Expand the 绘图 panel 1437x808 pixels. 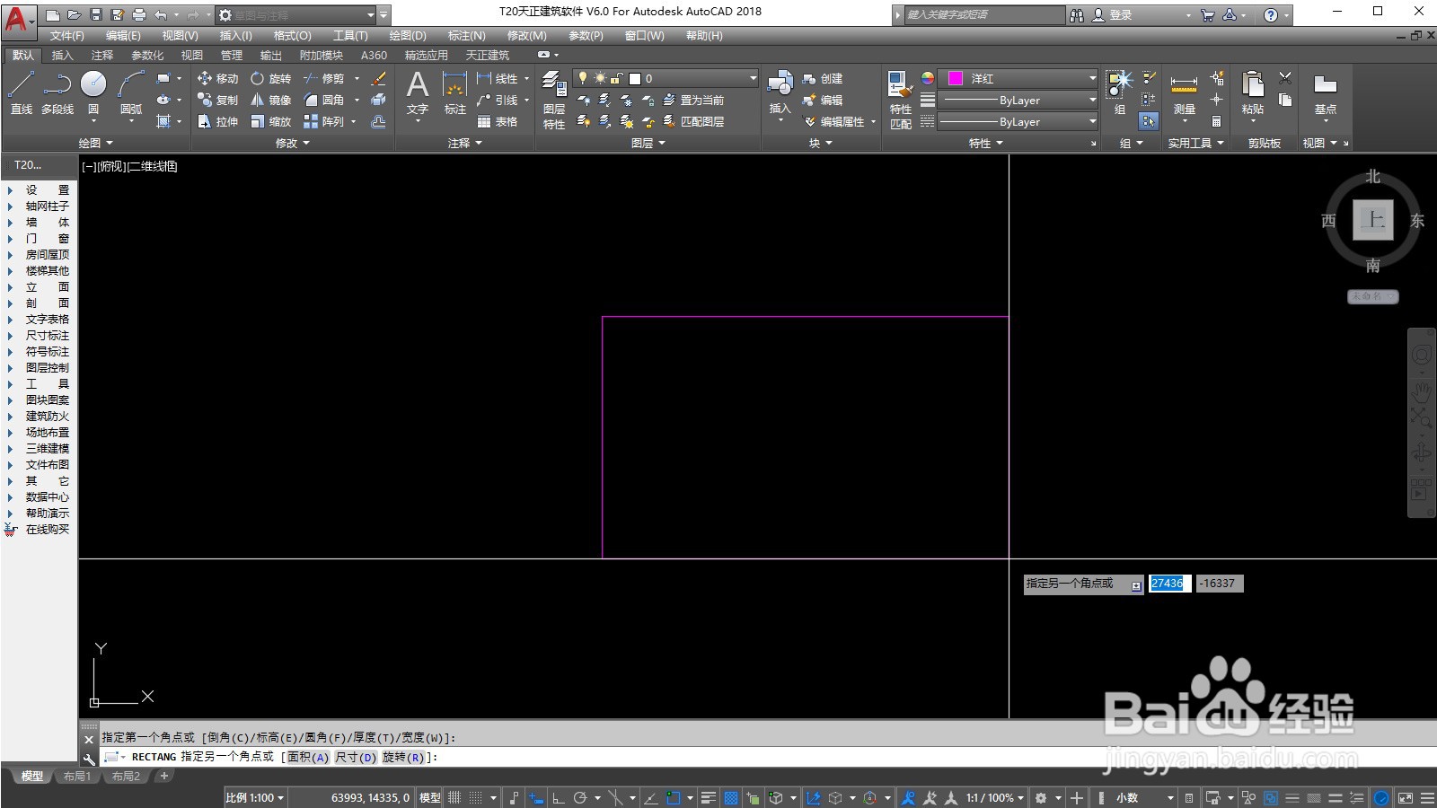(96, 143)
